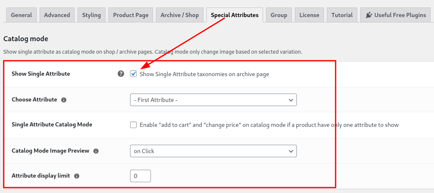Click info icon next to Catalog Mode Image Preview
434x193 pixels.
point(96,151)
